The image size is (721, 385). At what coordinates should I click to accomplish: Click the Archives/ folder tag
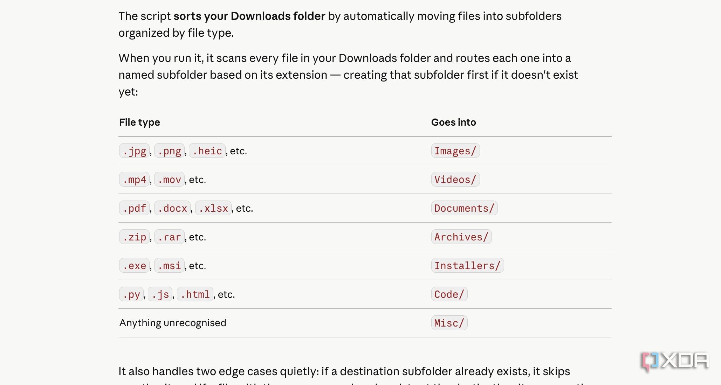point(461,237)
